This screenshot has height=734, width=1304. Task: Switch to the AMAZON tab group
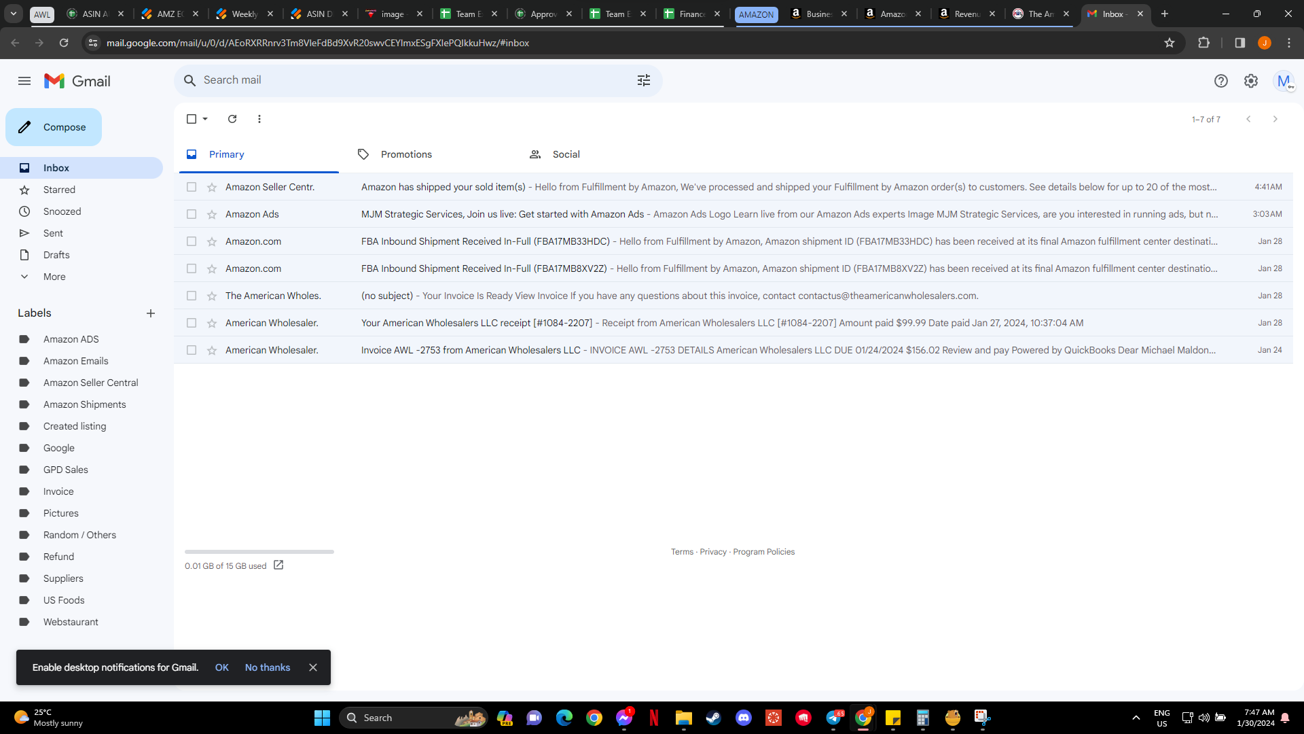(756, 14)
